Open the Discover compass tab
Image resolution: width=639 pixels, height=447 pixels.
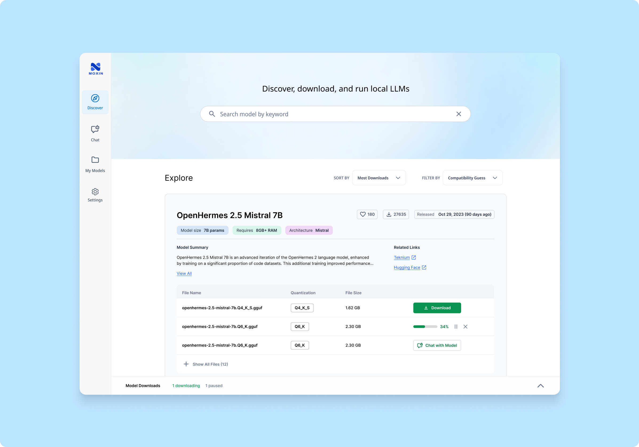95,102
